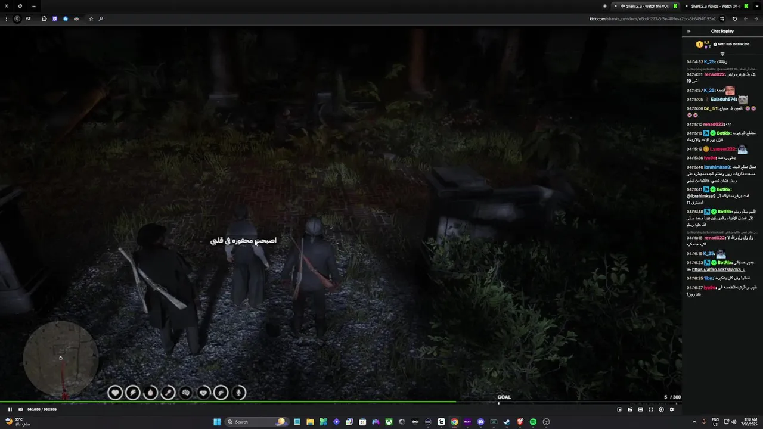Bookmark this page with star icon
The width and height of the screenshot is (763, 429).
(x=91, y=18)
